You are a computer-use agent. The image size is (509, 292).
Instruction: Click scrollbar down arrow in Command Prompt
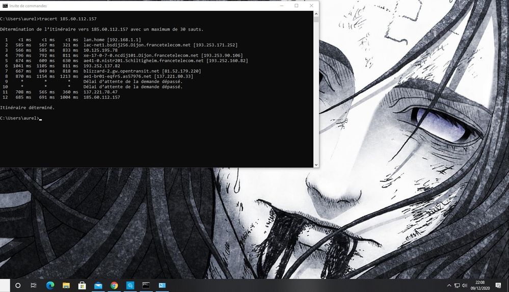pyautogui.click(x=316, y=165)
